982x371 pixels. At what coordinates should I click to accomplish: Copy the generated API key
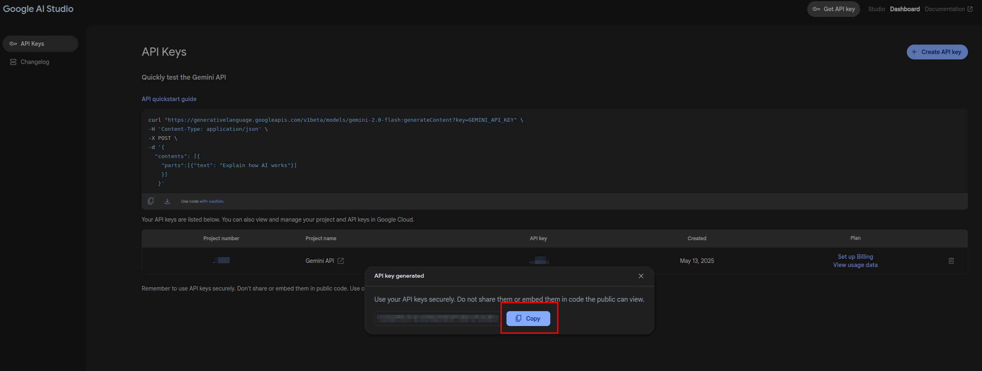[x=528, y=319]
